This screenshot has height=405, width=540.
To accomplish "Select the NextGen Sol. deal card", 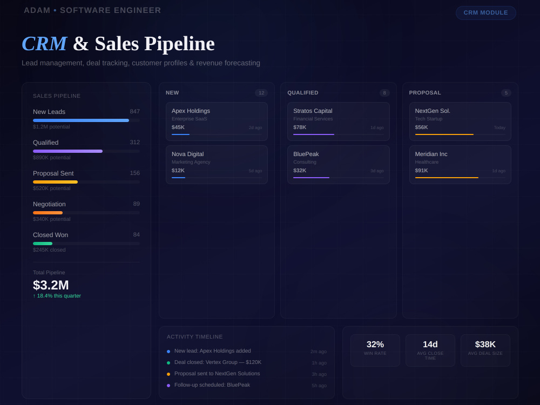I will tap(460, 121).
